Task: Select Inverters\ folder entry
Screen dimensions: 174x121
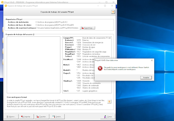Action: point(69,45)
